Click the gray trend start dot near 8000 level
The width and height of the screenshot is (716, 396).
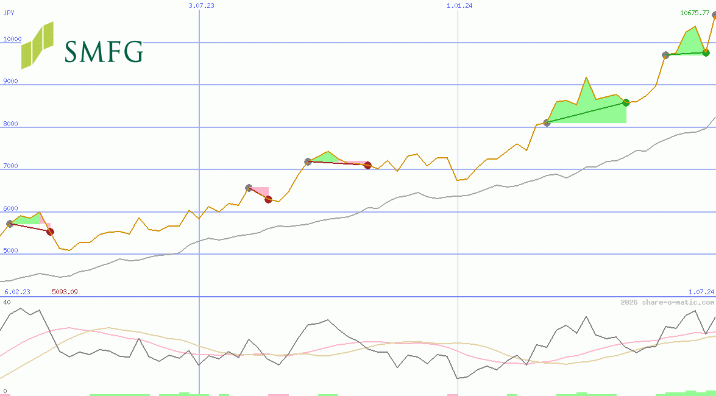pos(545,123)
